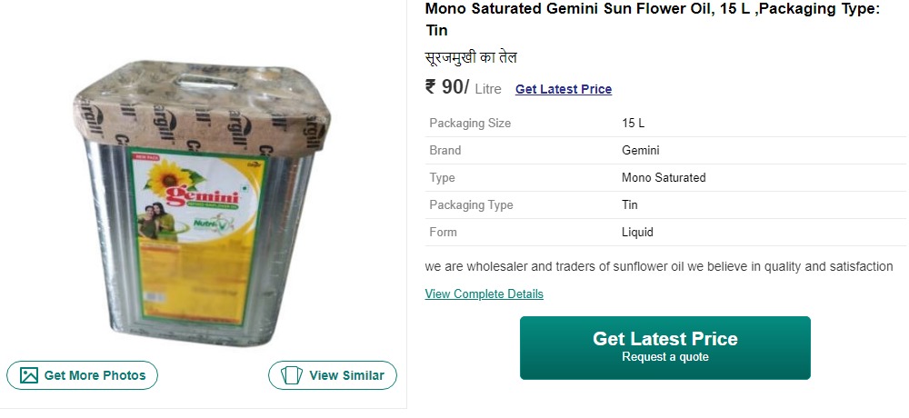Click the underlined Get Latest Price link
The image size is (909, 418).
click(x=564, y=89)
